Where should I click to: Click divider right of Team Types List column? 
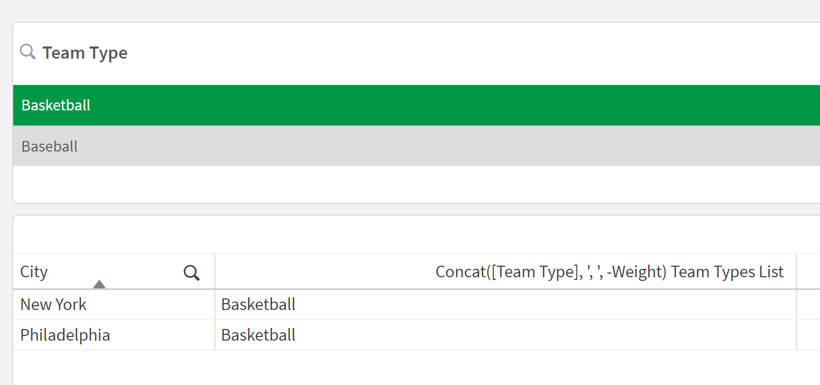click(x=797, y=272)
